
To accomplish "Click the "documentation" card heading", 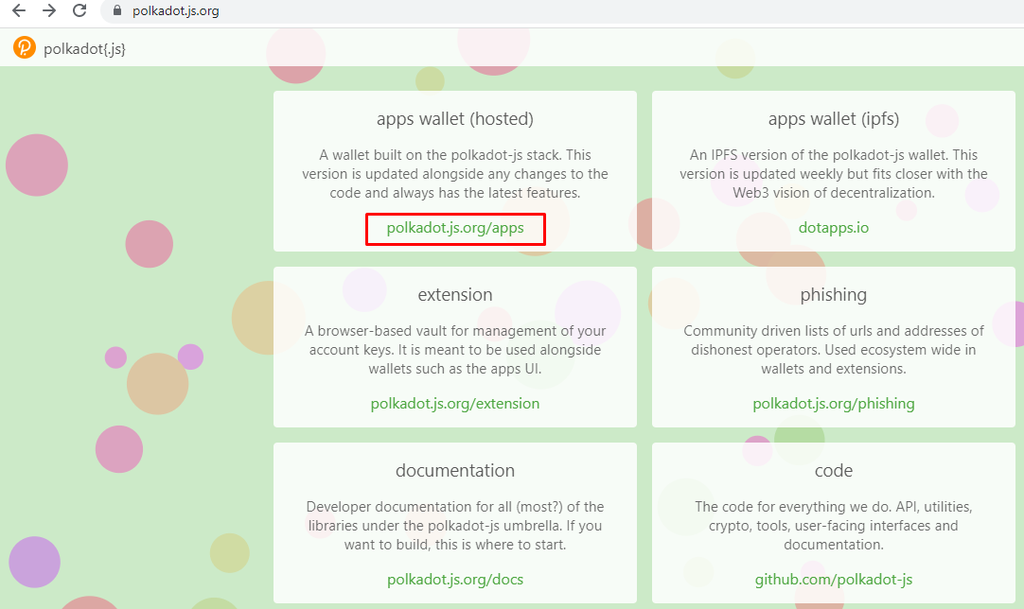I will [455, 471].
